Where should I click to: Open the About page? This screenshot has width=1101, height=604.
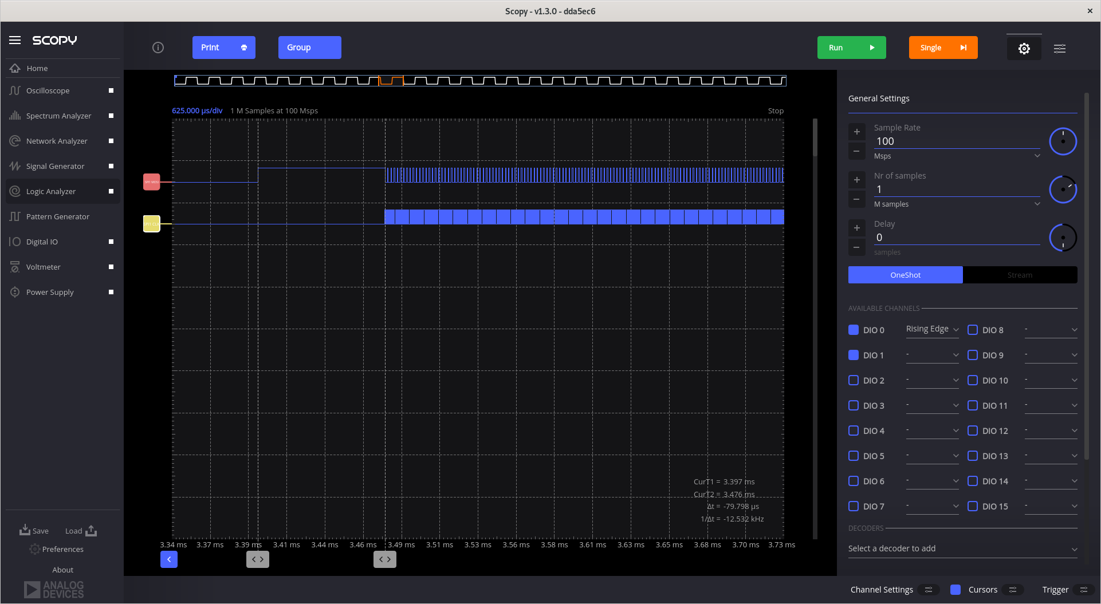point(63,570)
